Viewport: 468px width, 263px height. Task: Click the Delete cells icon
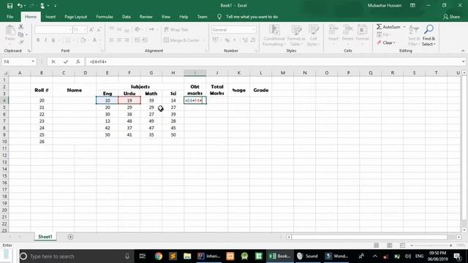348,30
